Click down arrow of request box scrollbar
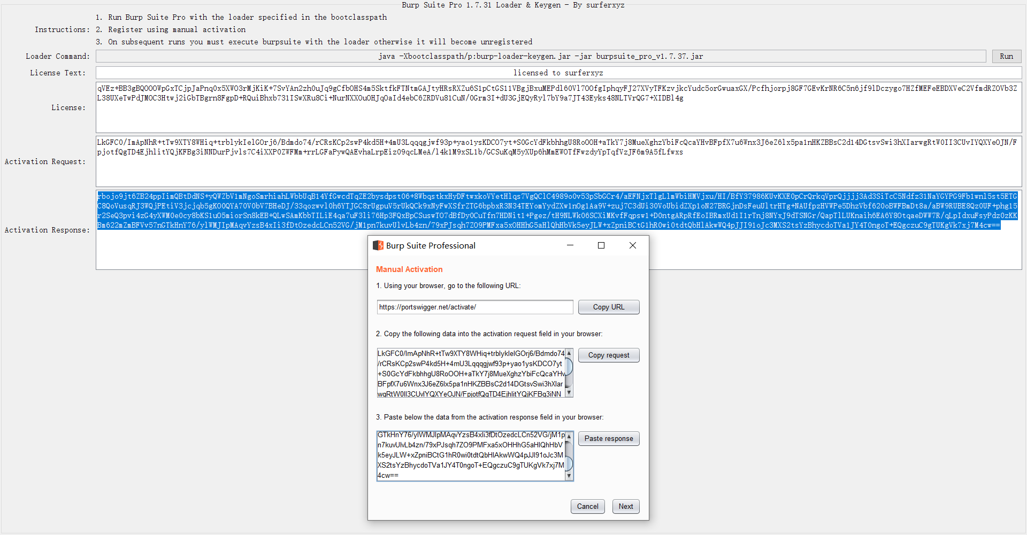 pyautogui.click(x=569, y=393)
